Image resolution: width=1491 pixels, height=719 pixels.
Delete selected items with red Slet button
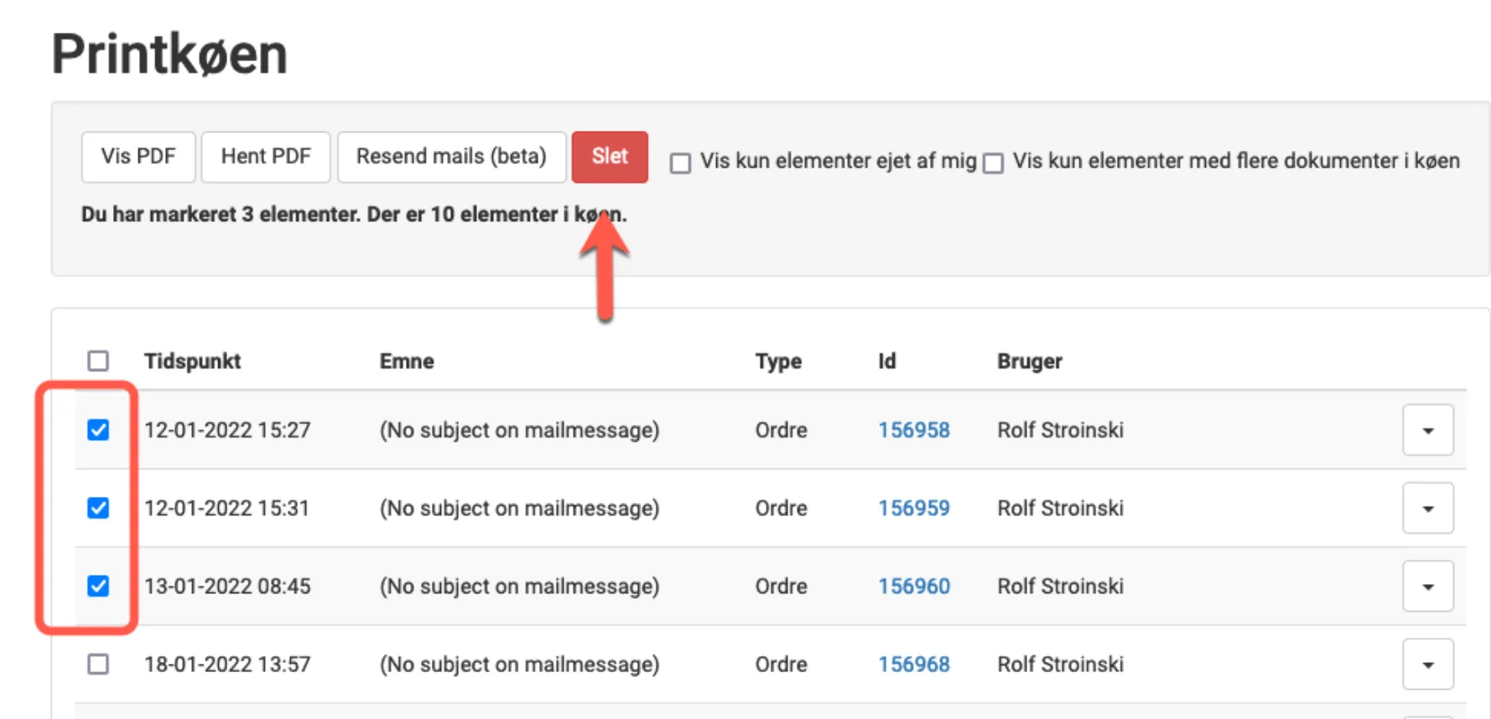610,157
